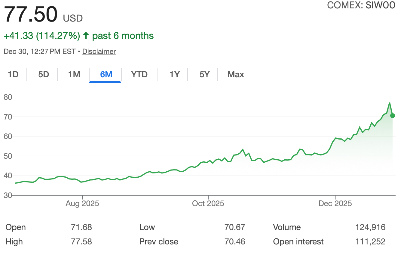Click the green up arrow icon
Viewport: 401px width, 257px height.
click(86, 36)
